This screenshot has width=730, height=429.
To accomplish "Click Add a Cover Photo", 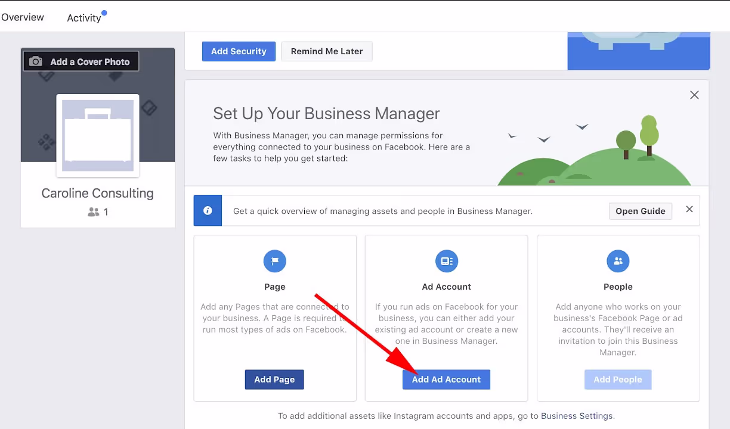I will (81, 61).
